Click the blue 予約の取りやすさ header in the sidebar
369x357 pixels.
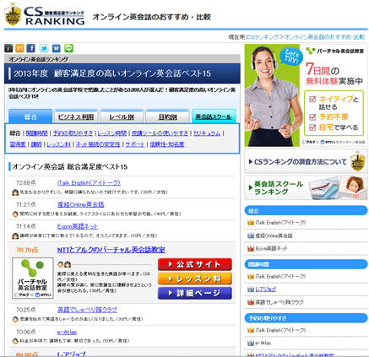tap(306, 318)
